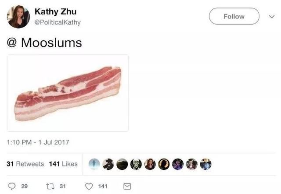View the 31 Retweets list
This screenshot has height=194, width=281.
(25, 164)
